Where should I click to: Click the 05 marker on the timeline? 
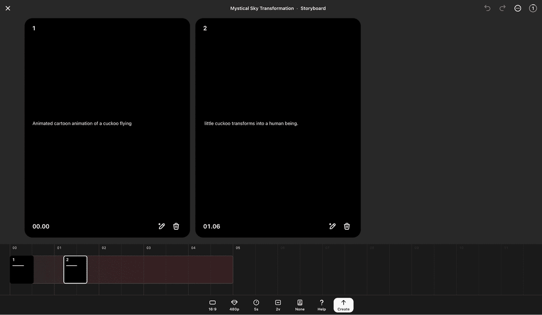tap(238, 248)
